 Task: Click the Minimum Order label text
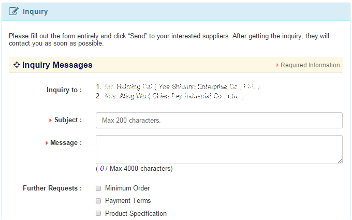127,188
